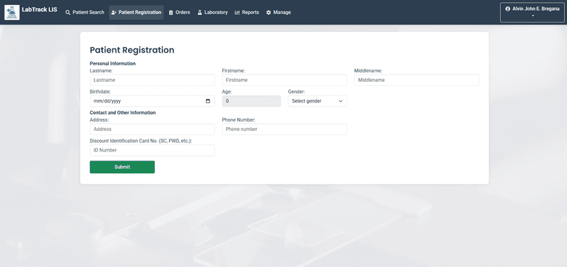Open the Manage menu
The width and height of the screenshot is (567, 267).
tap(279, 12)
